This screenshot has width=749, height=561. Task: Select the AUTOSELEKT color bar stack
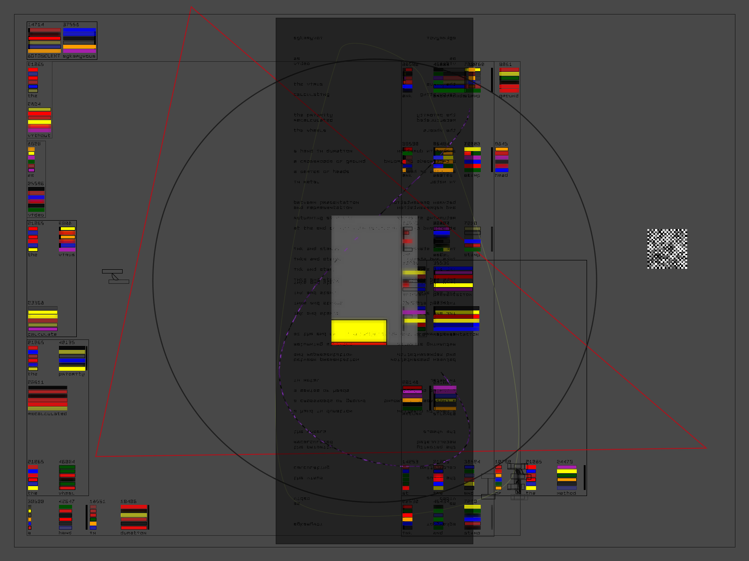click(44, 41)
